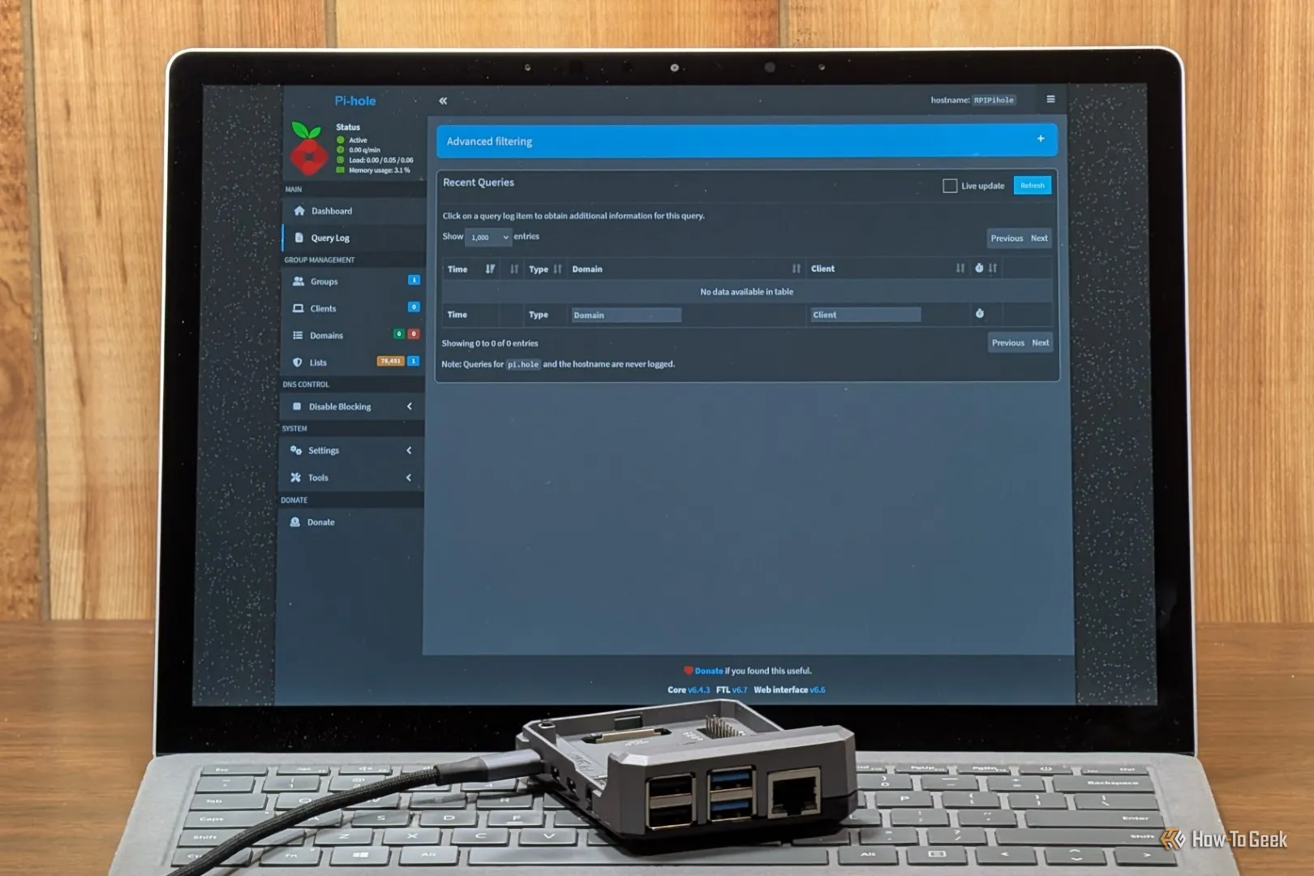Screen dimensions: 1314x876
Task: Click the clock icon in table header
Action: 979,268
